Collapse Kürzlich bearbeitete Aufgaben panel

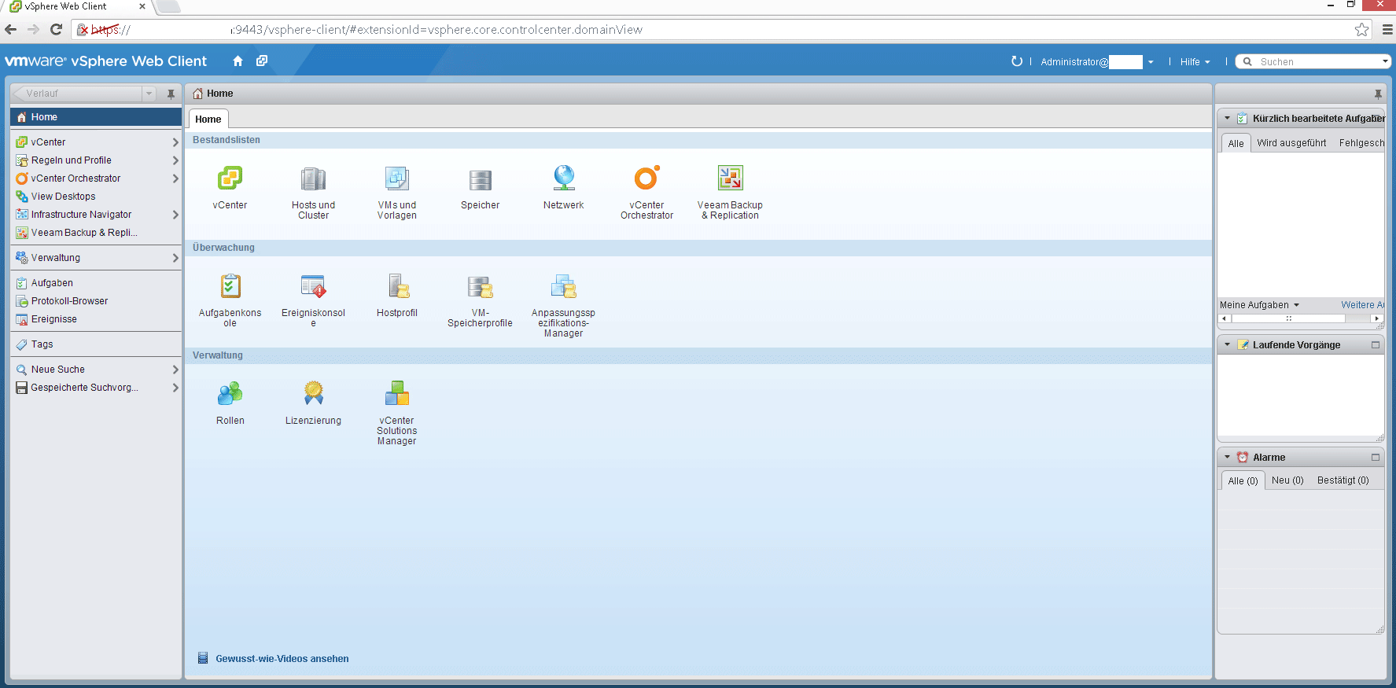(1227, 119)
